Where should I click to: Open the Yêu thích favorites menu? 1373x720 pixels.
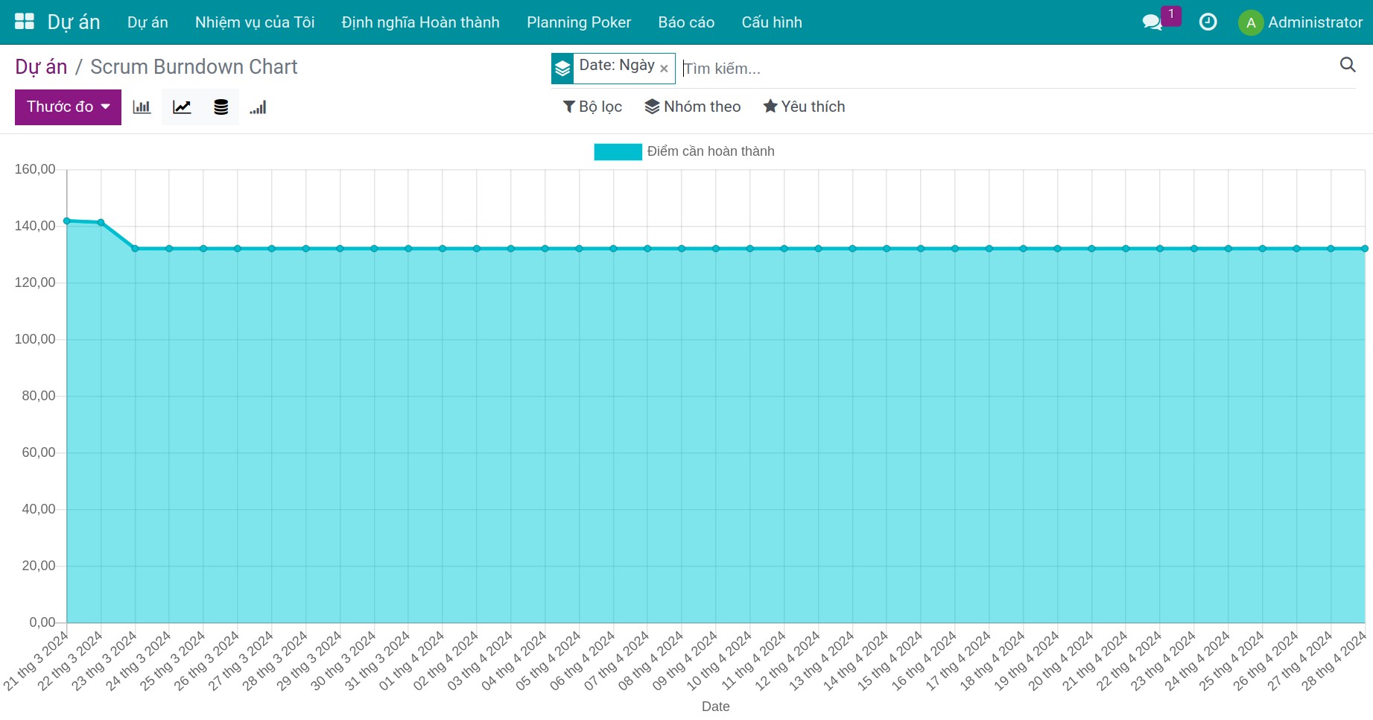804,107
